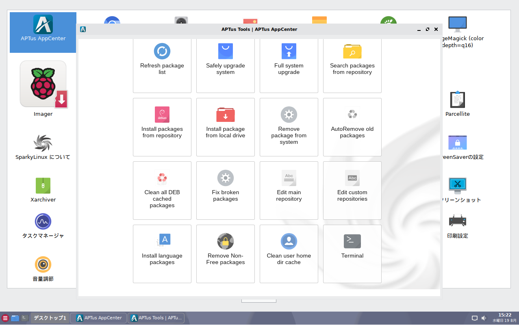The height and width of the screenshot is (325, 519).
Task: Click デスクトップ1 workspace switcher
Action: 50,318
